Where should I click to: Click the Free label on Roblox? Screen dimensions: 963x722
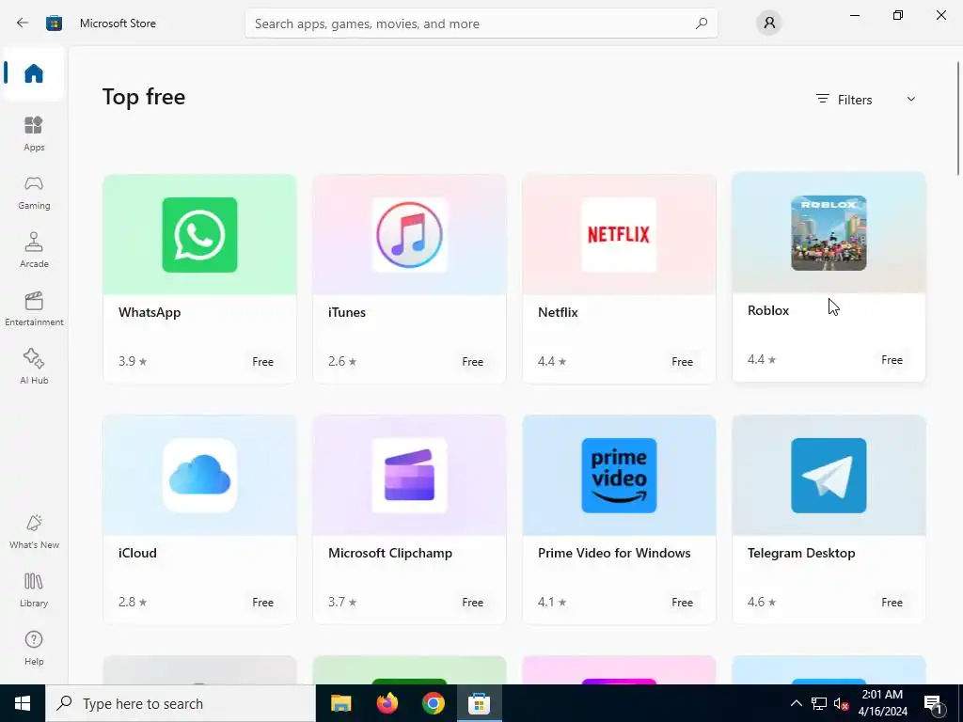[892, 360]
